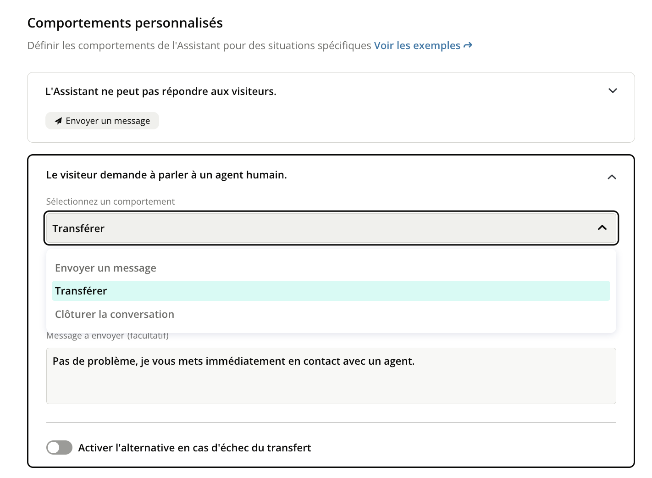Viewport: 652px width, 478px height.
Task: Click the Envoyer un message chip button
Action: click(x=102, y=121)
